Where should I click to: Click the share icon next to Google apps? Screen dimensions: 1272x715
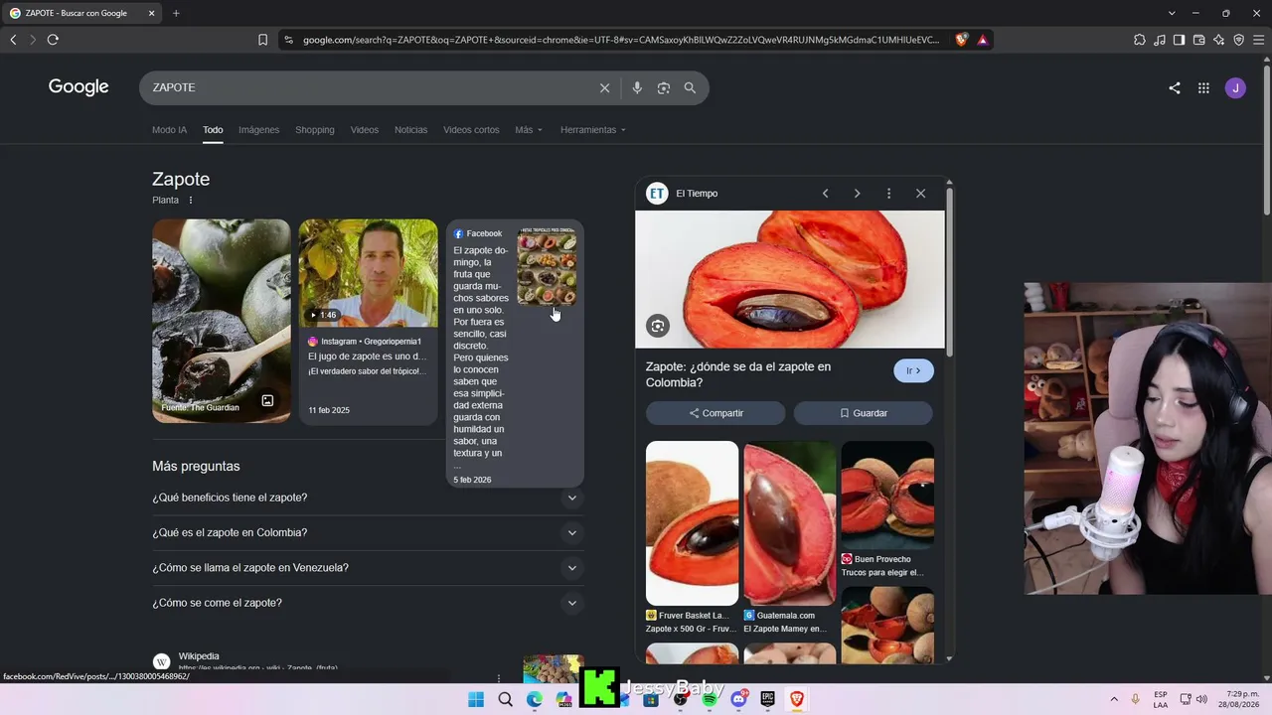click(1175, 87)
